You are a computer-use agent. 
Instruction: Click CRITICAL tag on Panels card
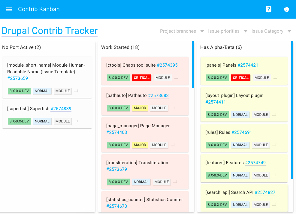click(241, 78)
